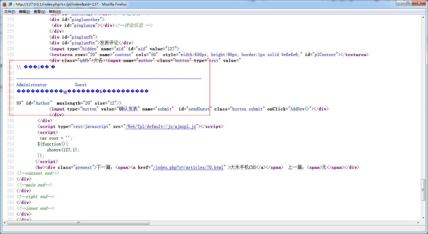Viewport: 428px width, 234px height.
Task: Click the prenext class value
Action: coord(84,167)
